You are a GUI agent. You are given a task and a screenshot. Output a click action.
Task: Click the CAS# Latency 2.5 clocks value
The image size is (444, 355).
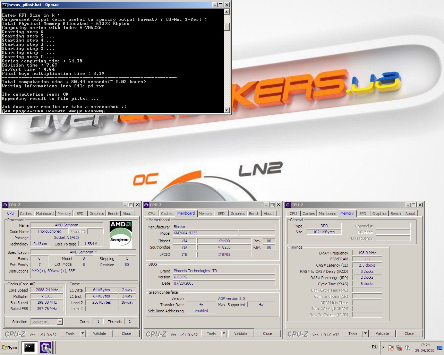[367, 265]
